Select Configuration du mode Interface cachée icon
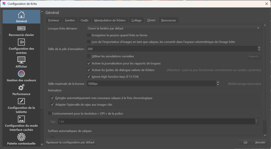 (x=21, y=119)
